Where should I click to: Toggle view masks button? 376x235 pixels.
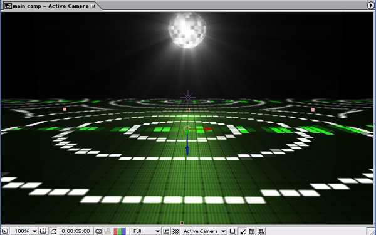pos(53,231)
